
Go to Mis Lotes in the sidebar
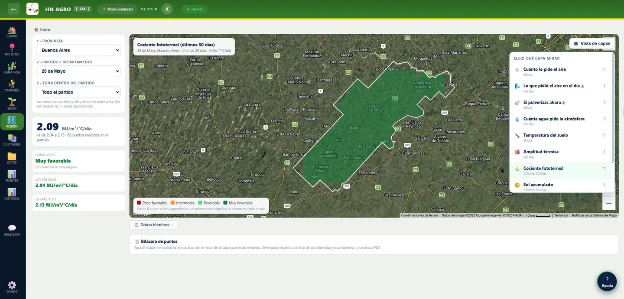[12, 50]
